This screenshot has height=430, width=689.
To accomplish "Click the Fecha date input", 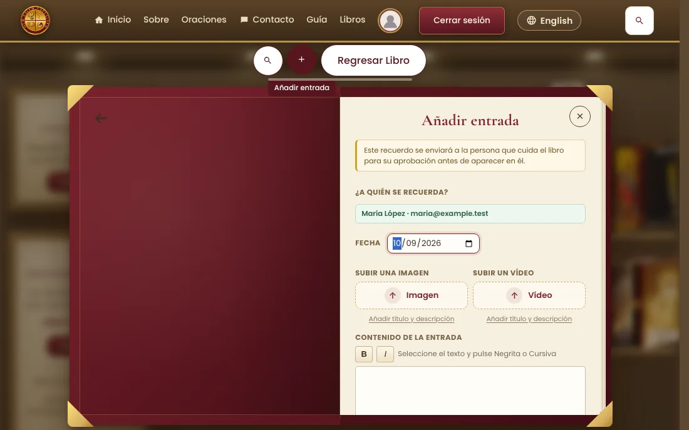I will [433, 243].
